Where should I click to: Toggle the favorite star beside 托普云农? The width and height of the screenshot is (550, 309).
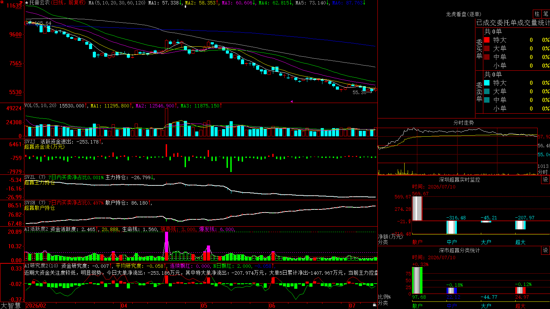[27, 3]
